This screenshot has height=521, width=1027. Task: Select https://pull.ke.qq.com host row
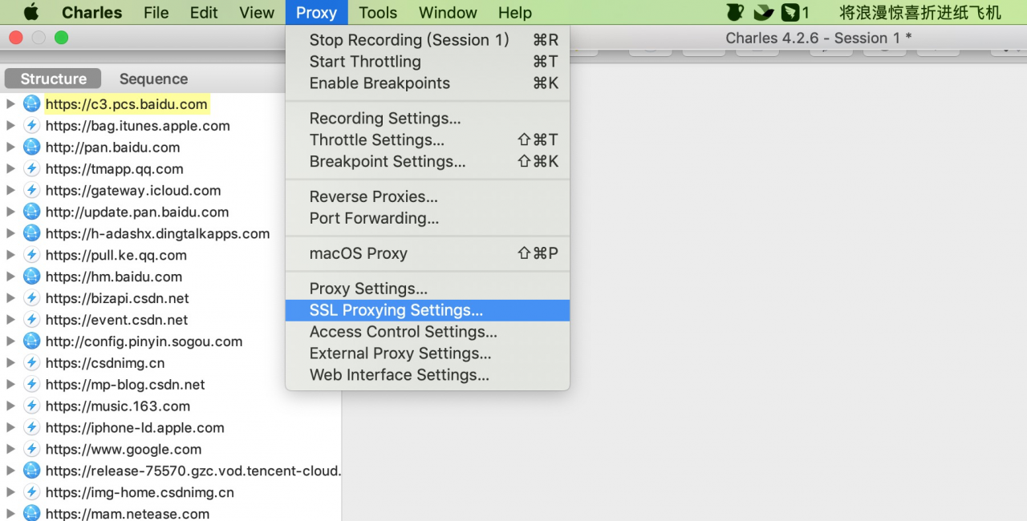(171, 255)
